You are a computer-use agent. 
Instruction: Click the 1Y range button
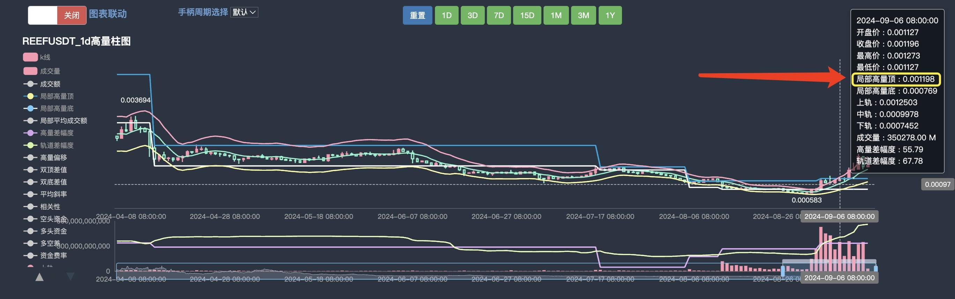click(x=610, y=15)
